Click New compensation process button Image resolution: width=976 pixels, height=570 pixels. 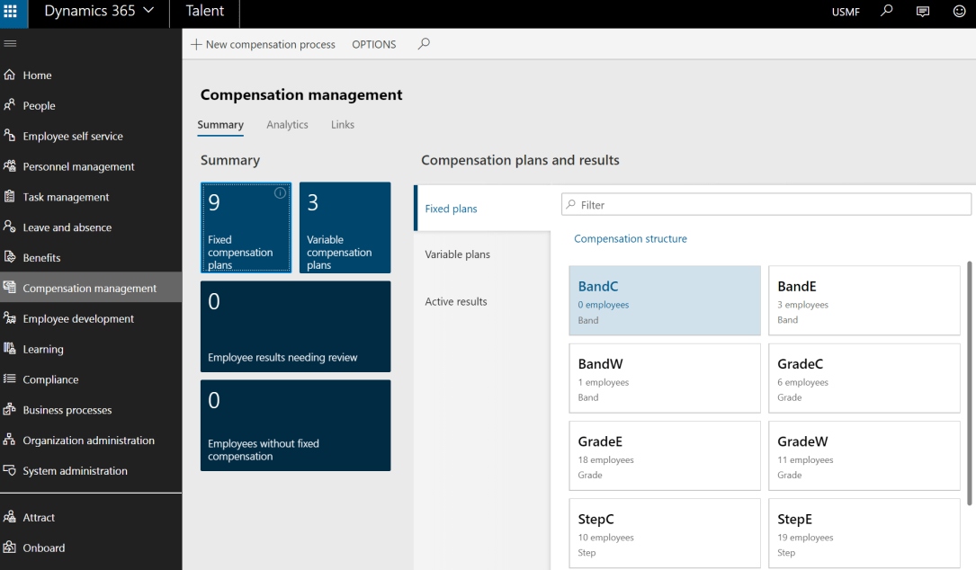pyautogui.click(x=263, y=44)
